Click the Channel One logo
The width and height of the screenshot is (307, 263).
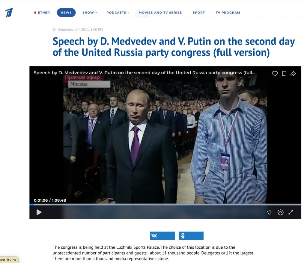point(9,13)
